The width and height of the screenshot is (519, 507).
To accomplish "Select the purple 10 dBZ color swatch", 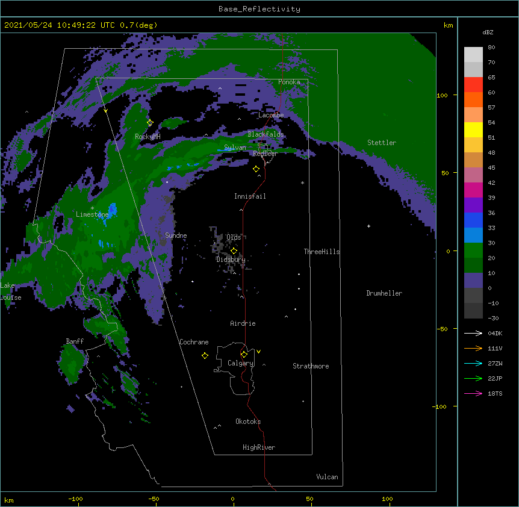I will pos(473,281).
